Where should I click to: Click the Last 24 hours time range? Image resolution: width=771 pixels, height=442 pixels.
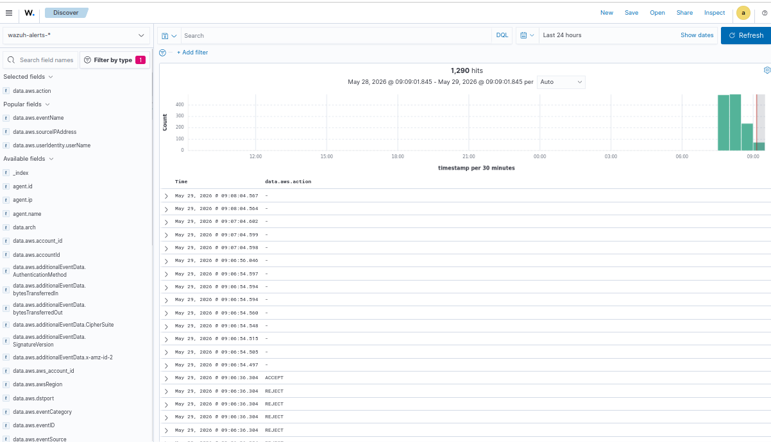(562, 35)
